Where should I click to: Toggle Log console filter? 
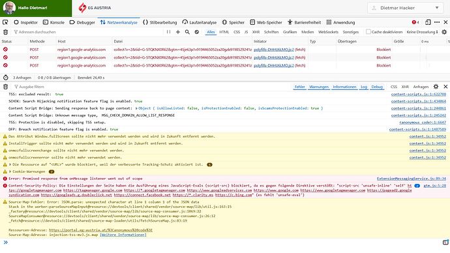click(364, 87)
